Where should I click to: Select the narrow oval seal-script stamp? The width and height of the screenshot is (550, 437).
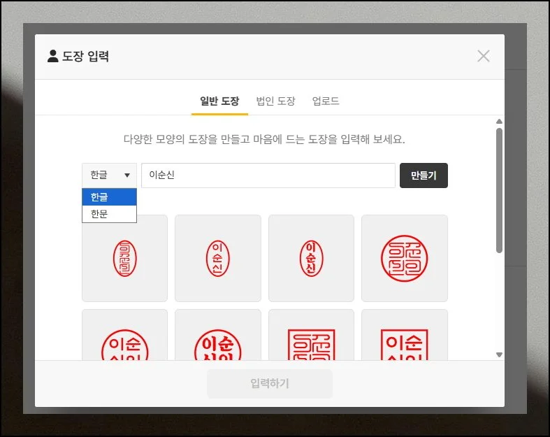(x=124, y=258)
